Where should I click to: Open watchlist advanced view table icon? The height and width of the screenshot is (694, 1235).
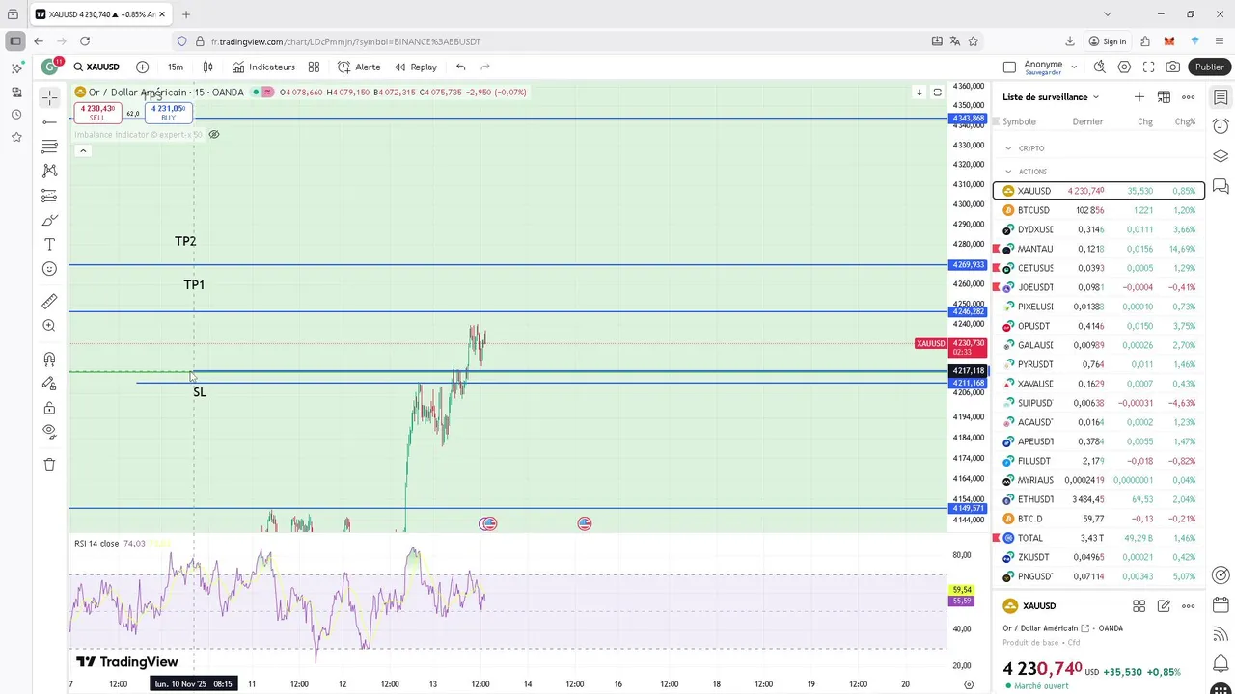tap(1164, 96)
